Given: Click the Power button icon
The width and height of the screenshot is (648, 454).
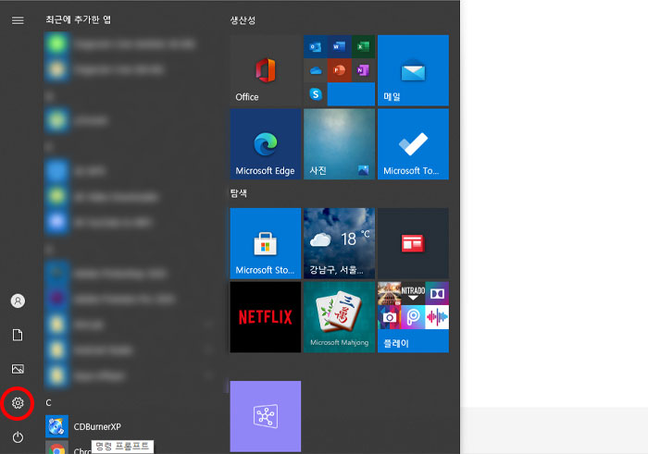Looking at the screenshot, I should tap(18, 436).
